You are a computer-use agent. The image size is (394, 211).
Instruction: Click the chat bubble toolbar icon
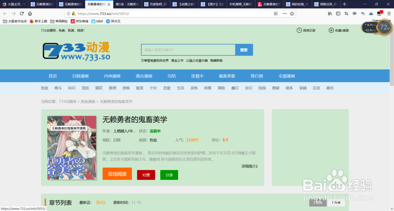355,13
